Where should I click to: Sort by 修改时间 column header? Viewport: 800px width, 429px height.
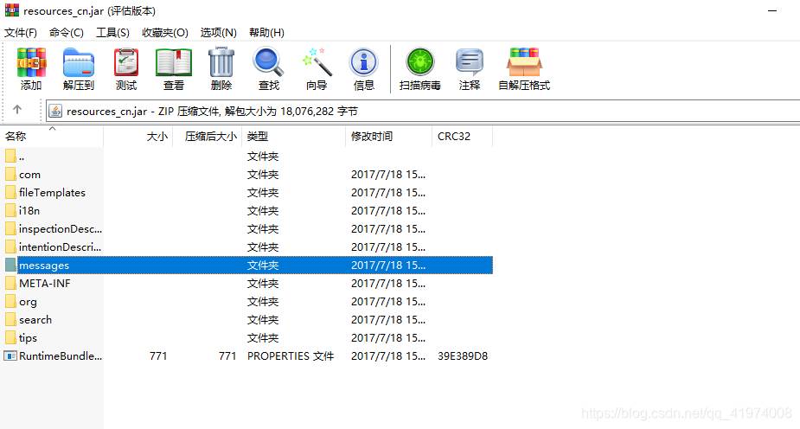389,137
